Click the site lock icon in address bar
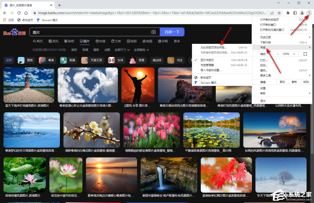314x203 pixels. click(x=35, y=13)
